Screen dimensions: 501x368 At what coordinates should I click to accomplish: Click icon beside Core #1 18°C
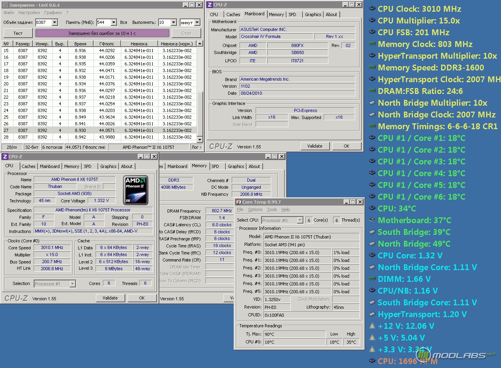372,138
